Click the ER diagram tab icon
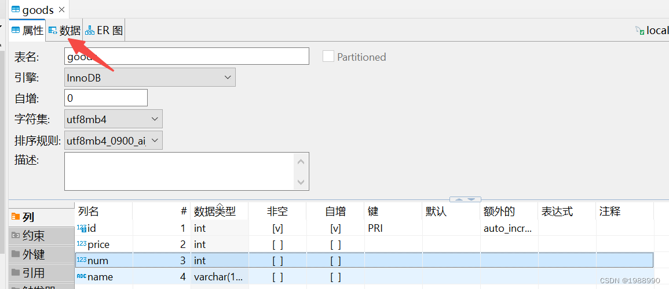 [90, 31]
